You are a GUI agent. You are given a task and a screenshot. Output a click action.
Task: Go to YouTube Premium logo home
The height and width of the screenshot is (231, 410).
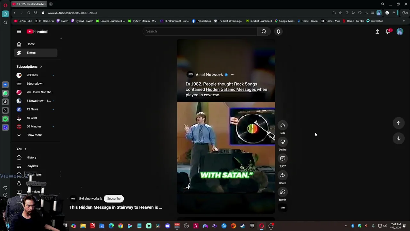[x=37, y=31]
